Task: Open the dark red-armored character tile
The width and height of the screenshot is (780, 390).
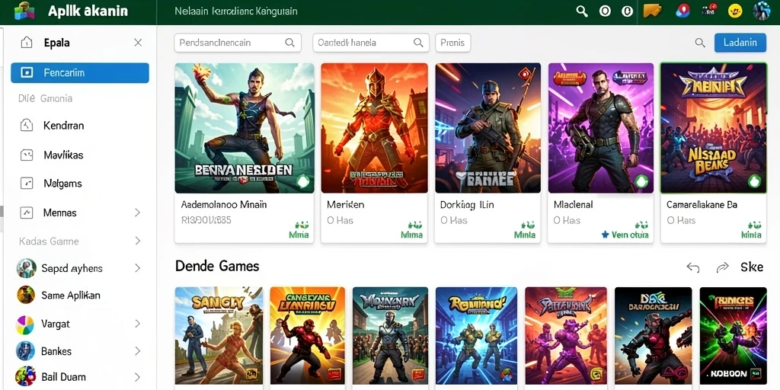Action: (653, 335)
